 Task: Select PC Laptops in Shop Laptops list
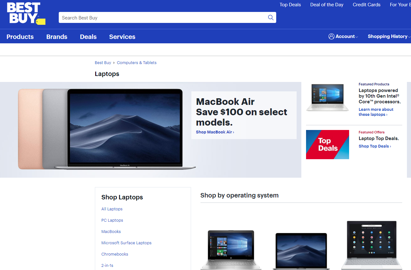coord(112,220)
